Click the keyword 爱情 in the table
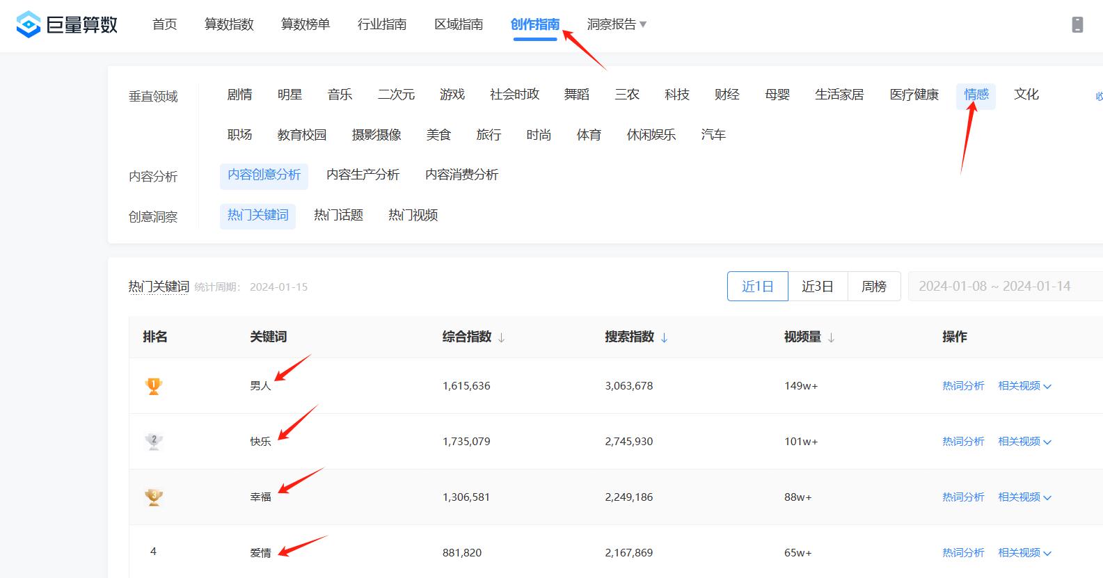Screen dimensions: 1103x578 tap(260, 553)
